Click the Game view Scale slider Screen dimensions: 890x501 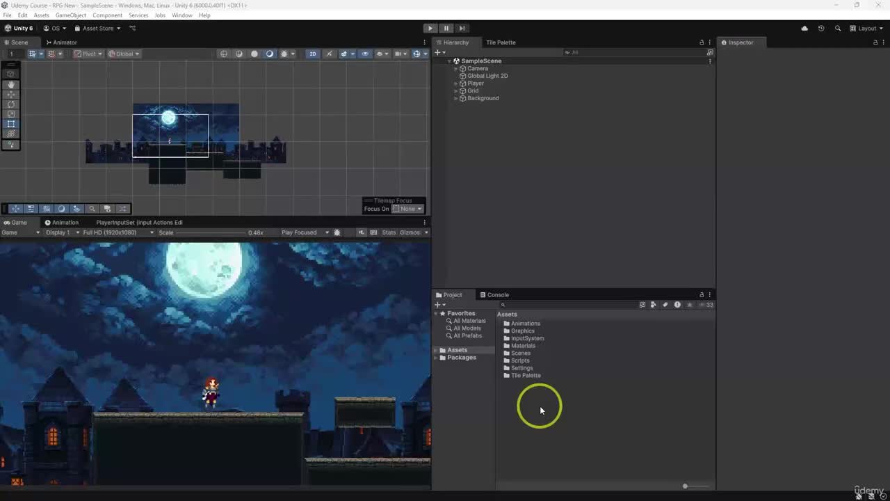pos(210,232)
